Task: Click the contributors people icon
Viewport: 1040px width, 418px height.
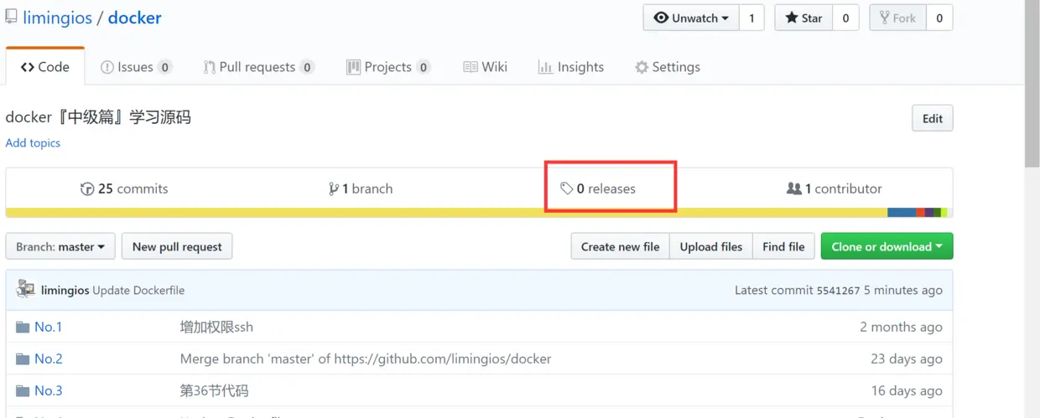Action: (793, 188)
